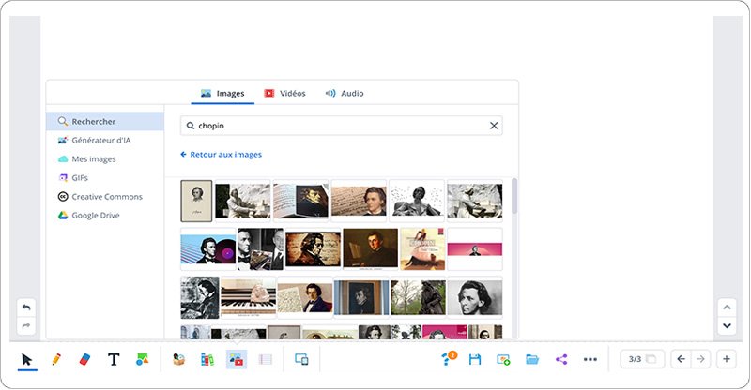The image size is (751, 390).
Task: Select the fourth thumbnail in the second row
Action: click(x=370, y=248)
